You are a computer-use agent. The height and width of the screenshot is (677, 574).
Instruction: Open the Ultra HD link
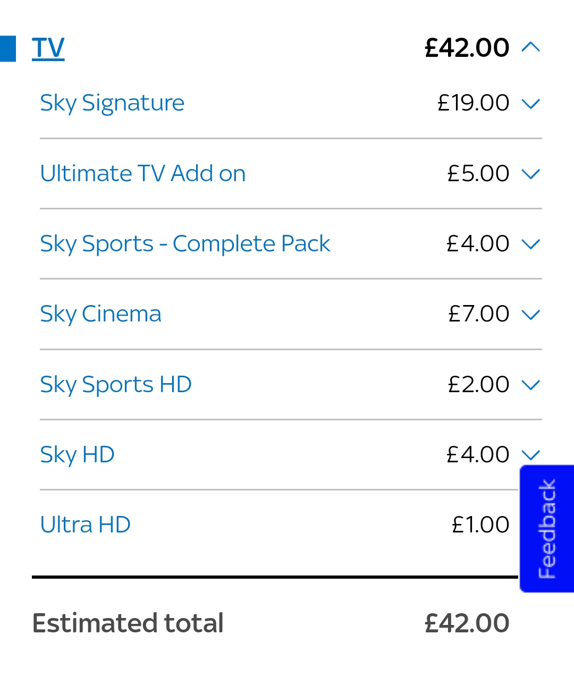click(85, 525)
